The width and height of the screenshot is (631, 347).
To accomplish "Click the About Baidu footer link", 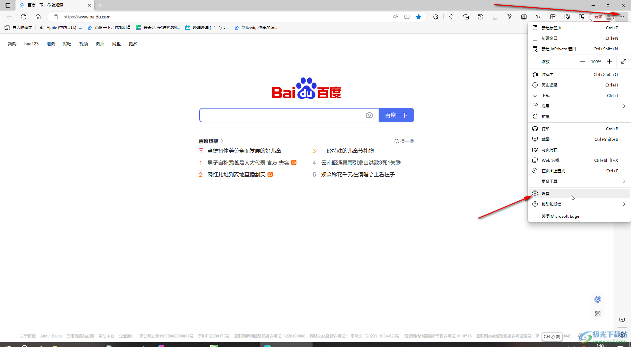I will coord(51,336).
